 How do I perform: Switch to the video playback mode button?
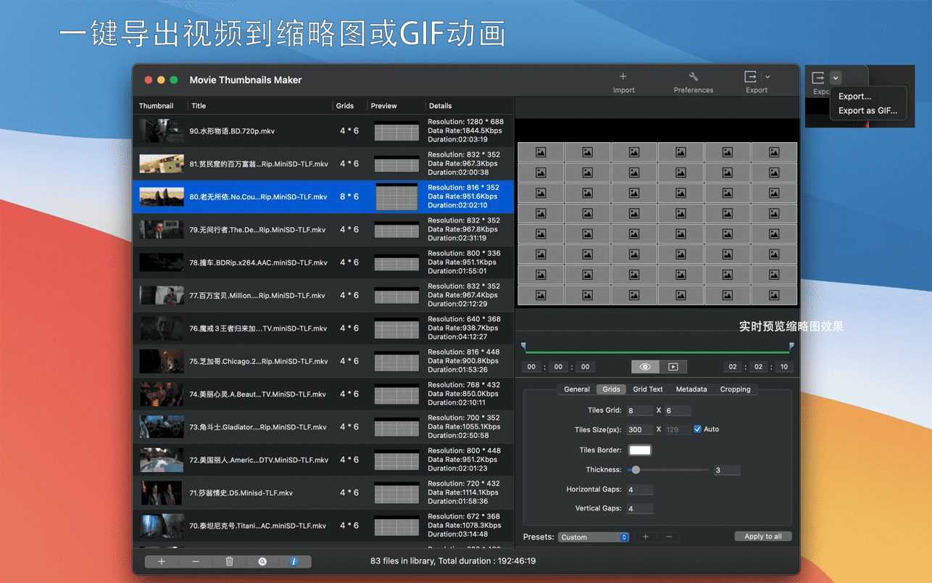pyautogui.click(x=673, y=367)
